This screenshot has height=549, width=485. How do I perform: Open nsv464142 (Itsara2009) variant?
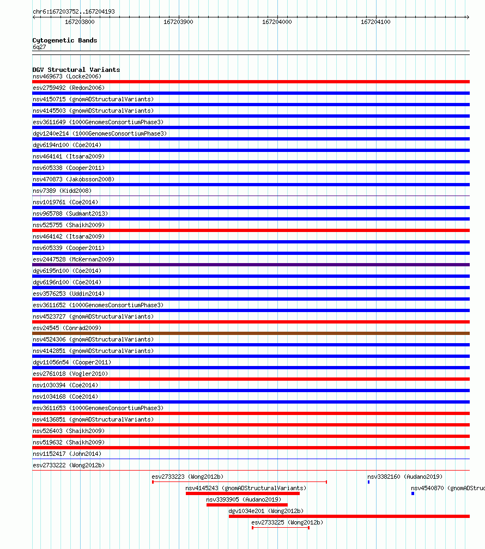(69, 237)
